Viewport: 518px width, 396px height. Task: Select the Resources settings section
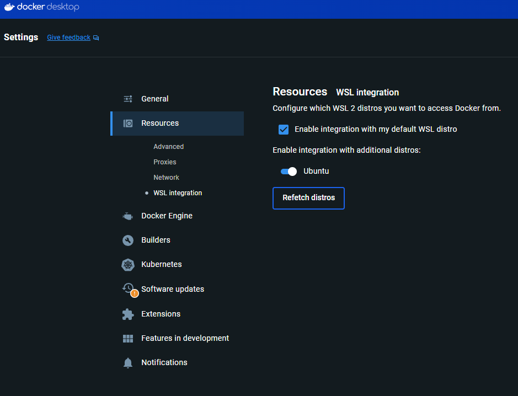177,124
